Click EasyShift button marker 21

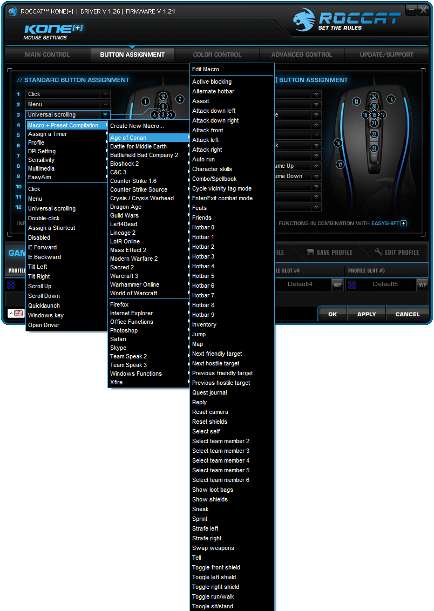pos(374,123)
